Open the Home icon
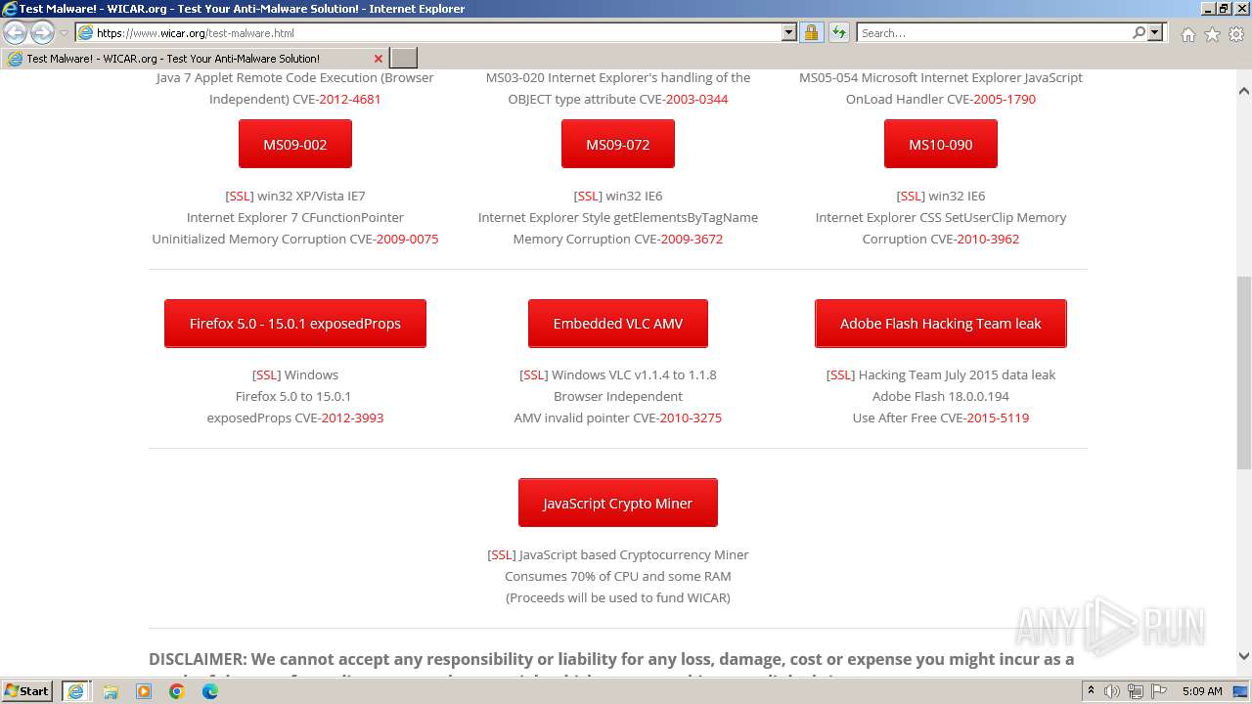1252x704 pixels. (x=1187, y=34)
